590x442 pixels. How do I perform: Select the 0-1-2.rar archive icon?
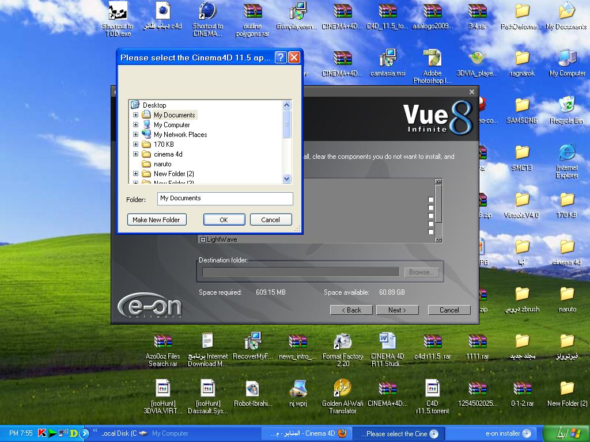point(522,393)
